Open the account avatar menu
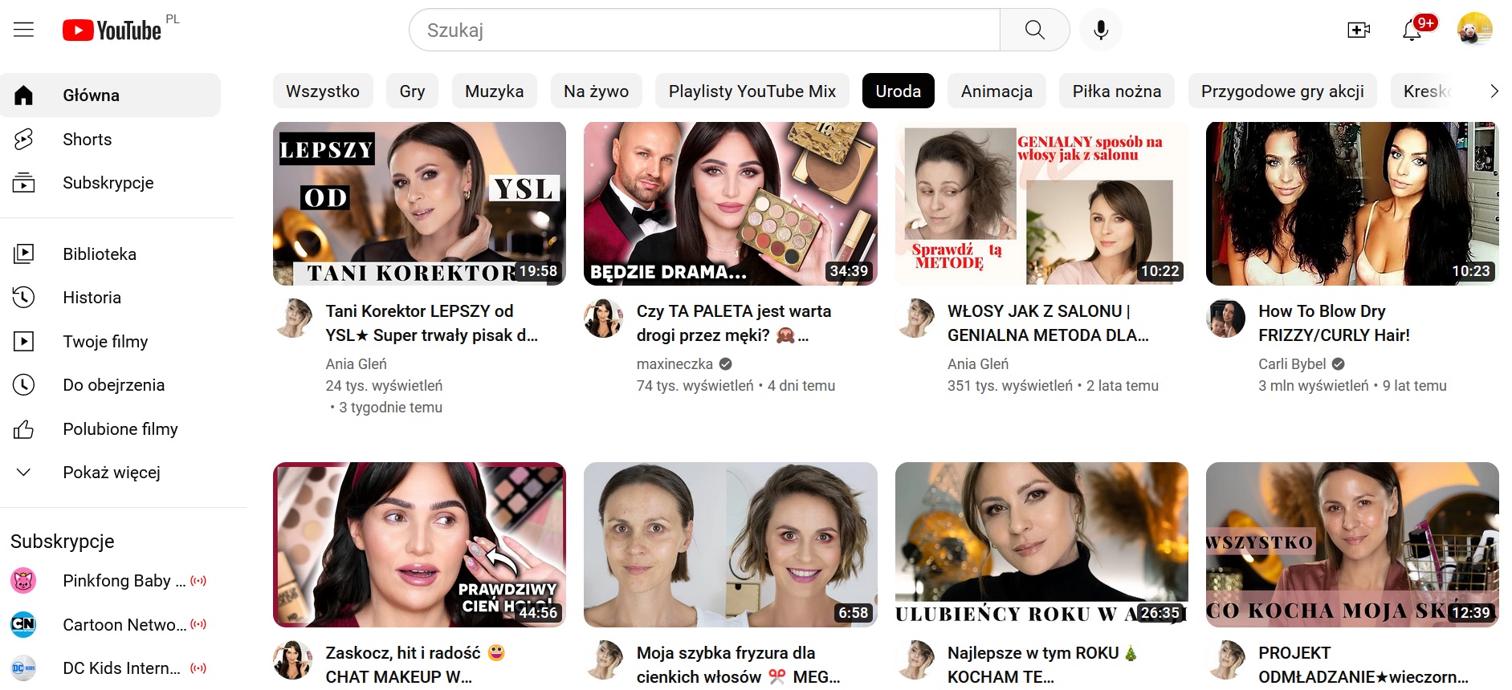The width and height of the screenshot is (1512, 690). [x=1474, y=30]
